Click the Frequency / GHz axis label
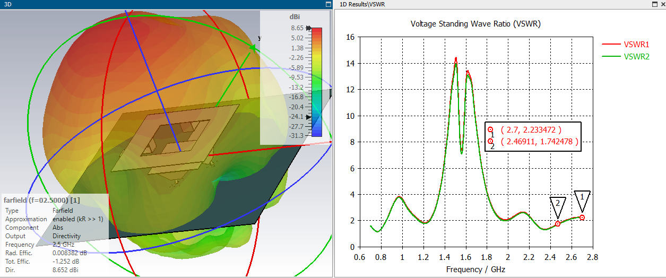Image resolution: width=666 pixels, height=278 pixels. point(475,270)
